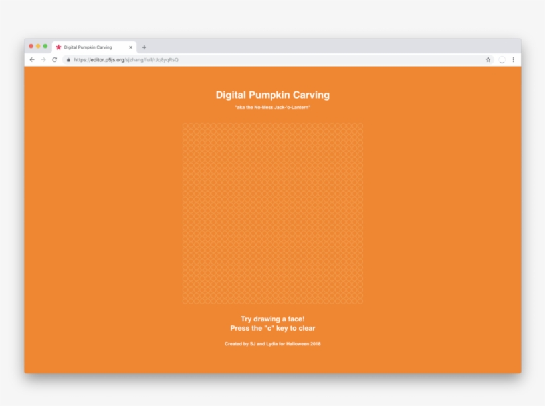Open the Chrome three-dot menu
Viewport: 545px width, 406px height.
pyautogui.click(x=513, y=59)
